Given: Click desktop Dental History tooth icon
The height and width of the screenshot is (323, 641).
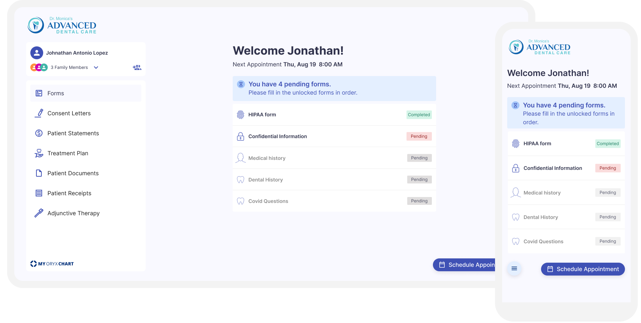Looking at the screenshot, I should [x=241, y=180].
